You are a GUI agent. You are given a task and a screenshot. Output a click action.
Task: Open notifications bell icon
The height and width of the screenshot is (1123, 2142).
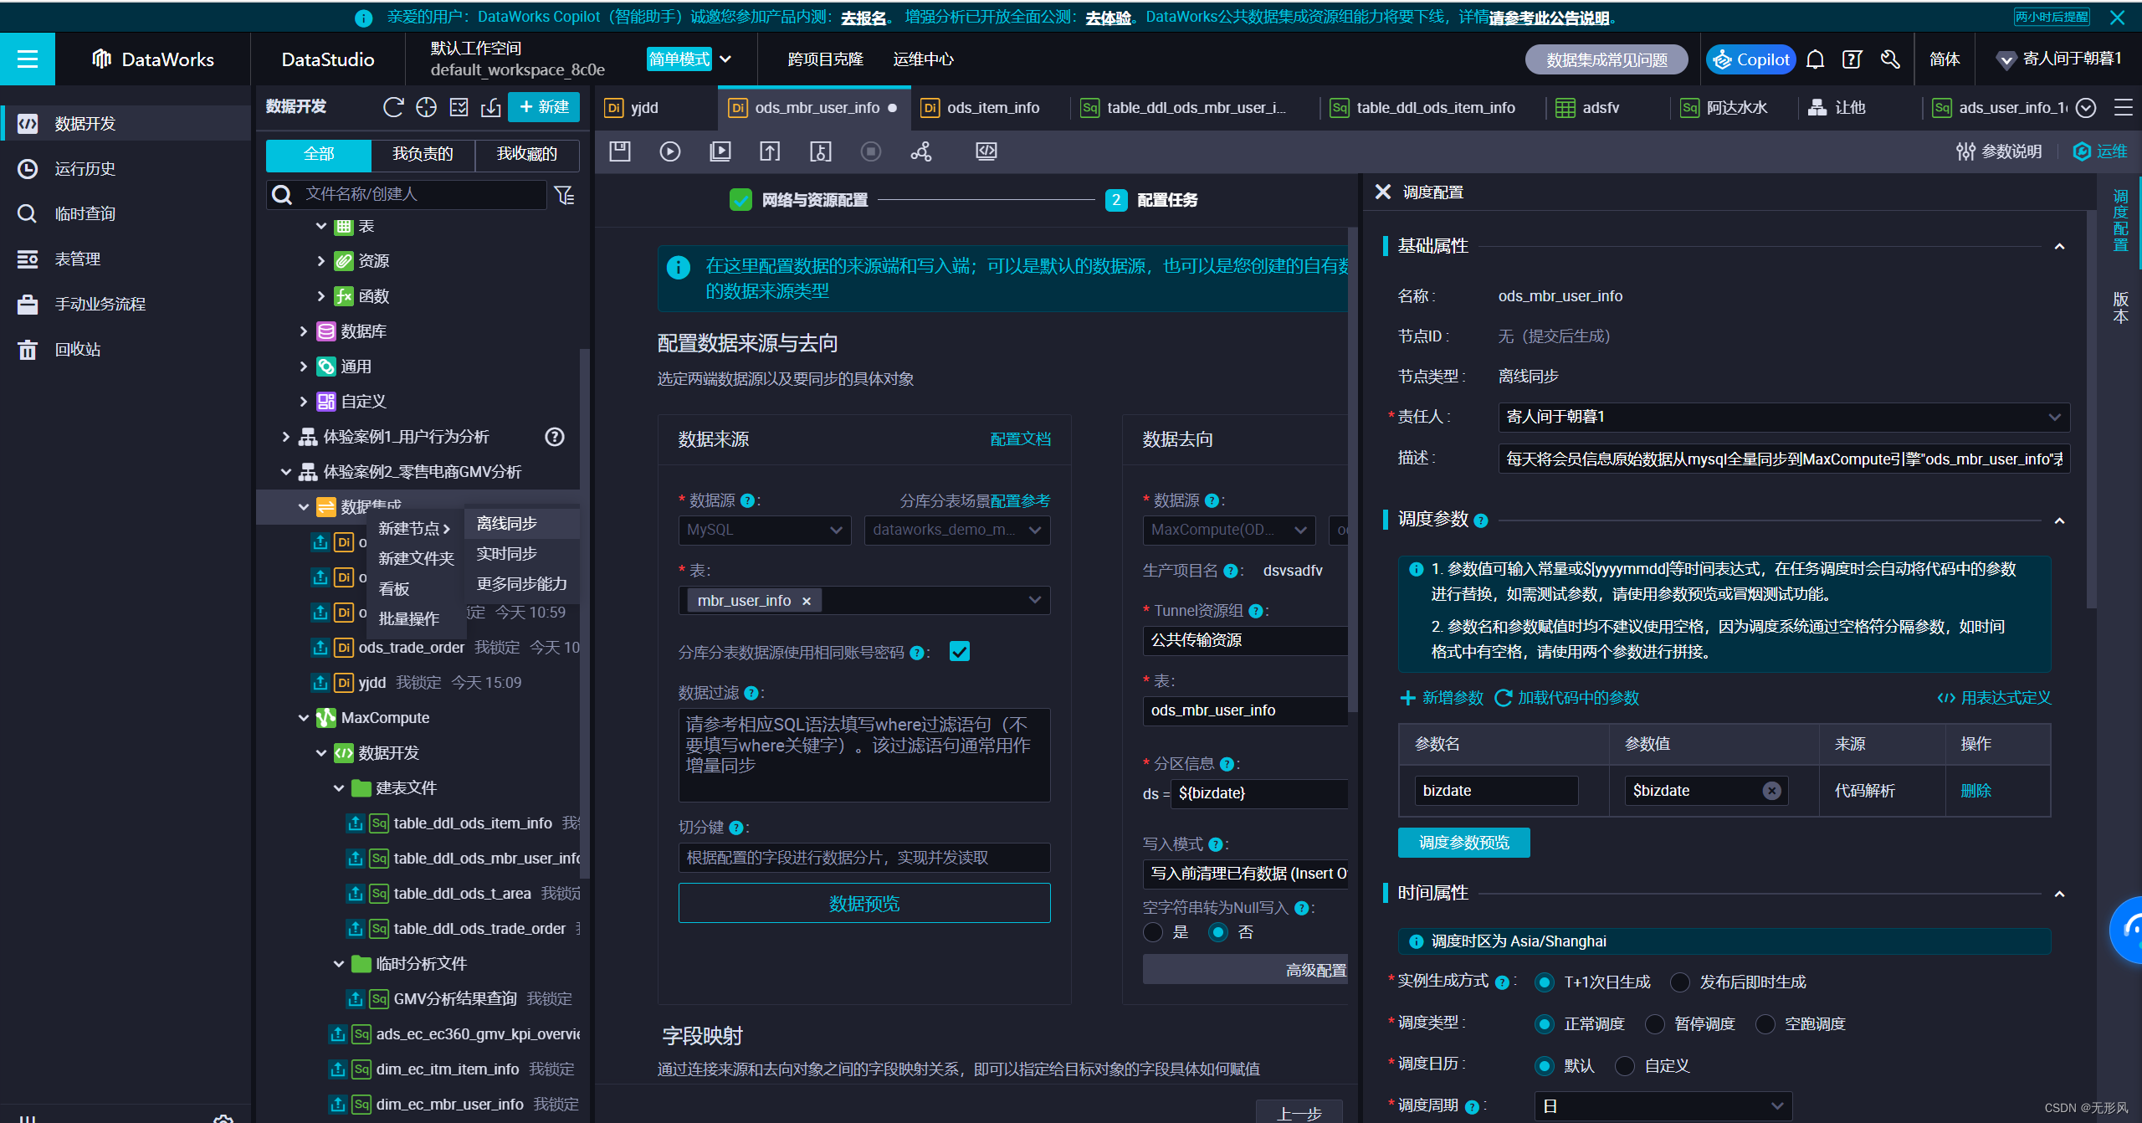1815,59
